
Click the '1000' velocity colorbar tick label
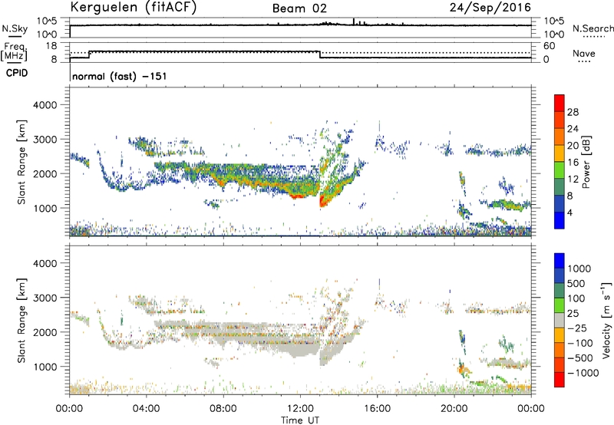click(579, 269)
